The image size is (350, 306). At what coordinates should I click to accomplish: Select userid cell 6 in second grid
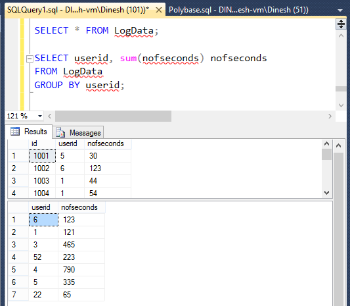[x=43, y=220]
